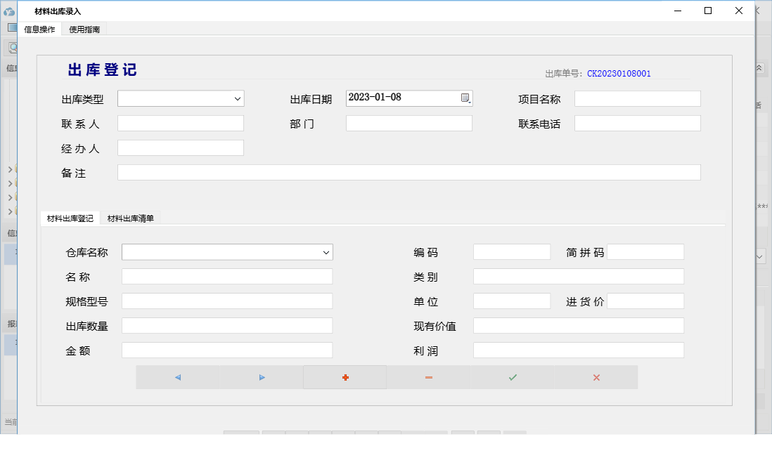This screenshot has width=772, height=460.
Task: Open the 信息操作 tab
Action: [39, 29]
